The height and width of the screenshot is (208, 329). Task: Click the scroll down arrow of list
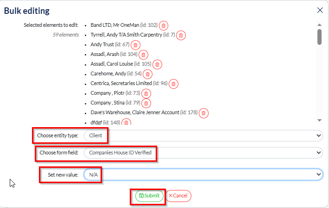(319, 120)
